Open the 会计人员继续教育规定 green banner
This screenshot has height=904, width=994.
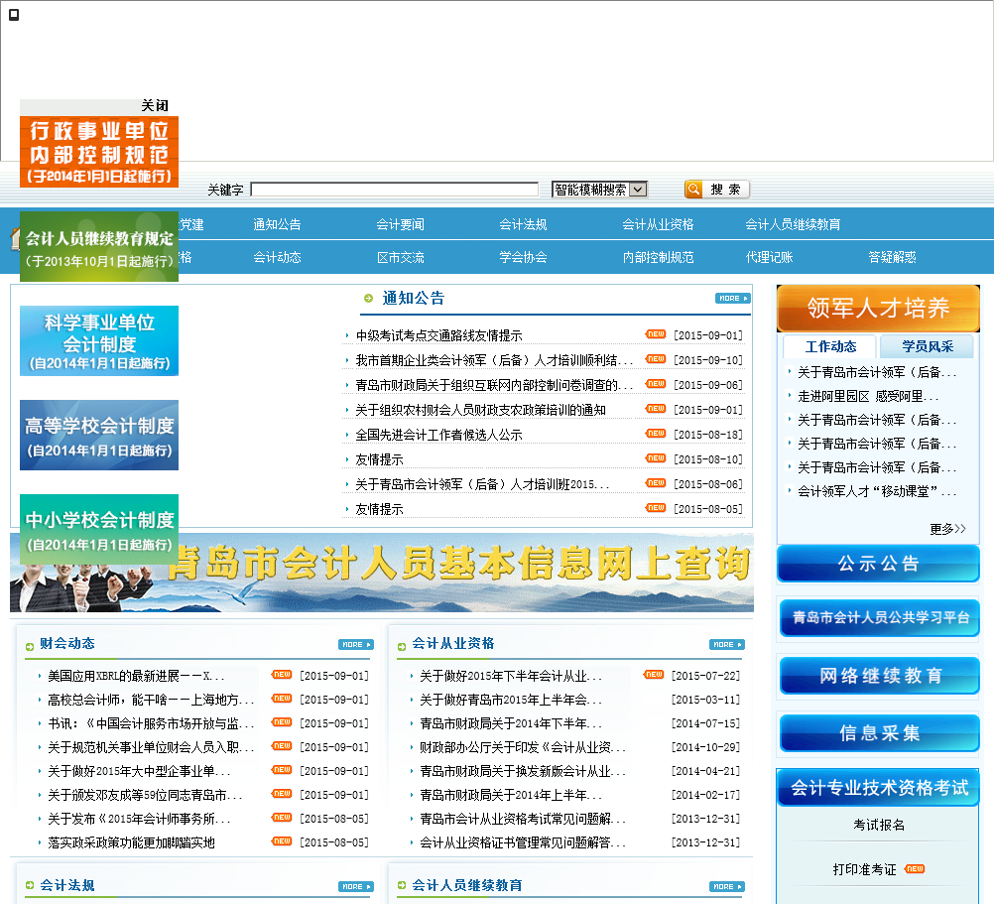(99, 247)
